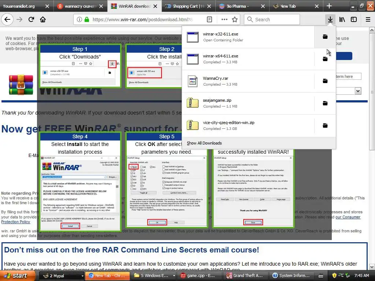Reload the current page

pos(31,19)
